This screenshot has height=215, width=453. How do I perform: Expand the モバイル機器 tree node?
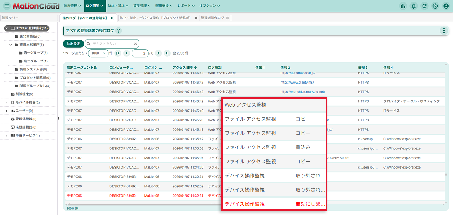pos(6,102)
